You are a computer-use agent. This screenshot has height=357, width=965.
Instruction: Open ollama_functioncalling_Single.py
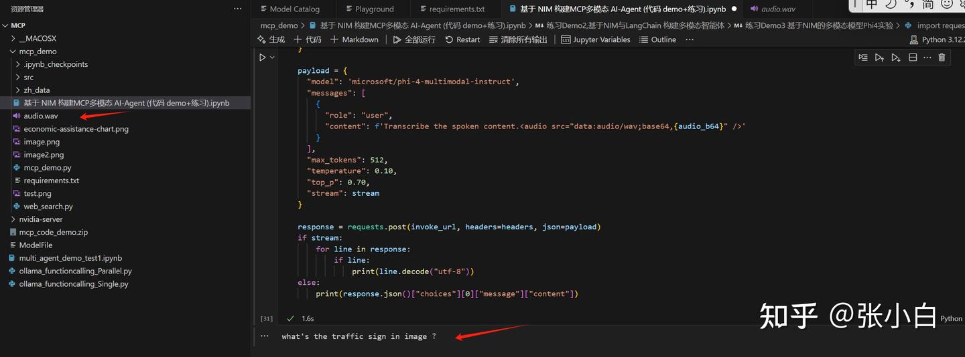[x=125, y=284]
